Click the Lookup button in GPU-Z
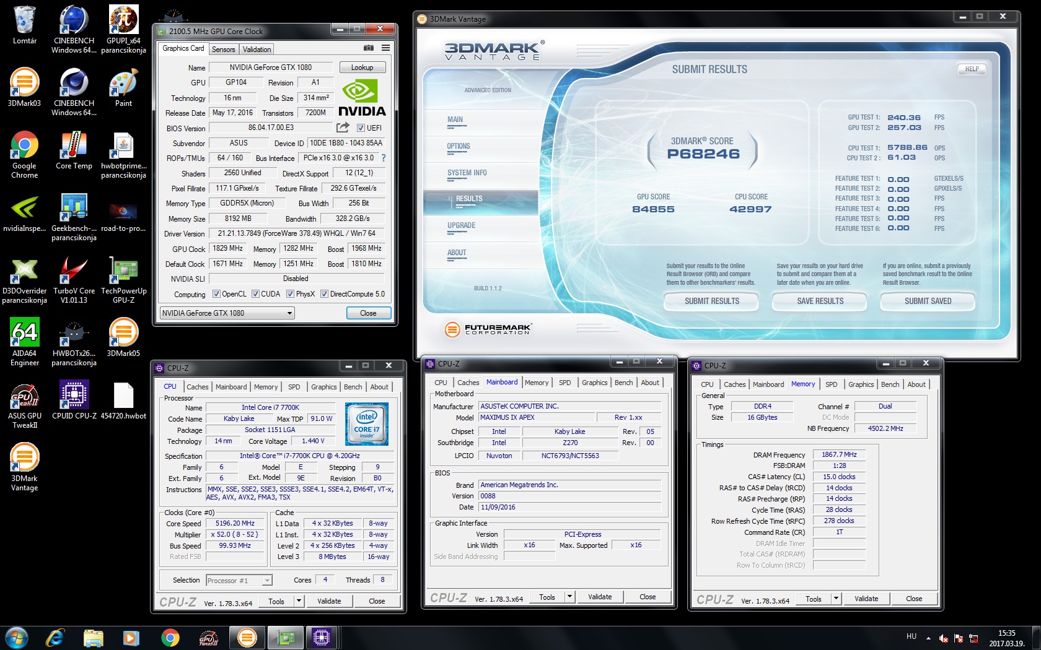The width and height of the screenshot is (1041, 650). point(362,67)
